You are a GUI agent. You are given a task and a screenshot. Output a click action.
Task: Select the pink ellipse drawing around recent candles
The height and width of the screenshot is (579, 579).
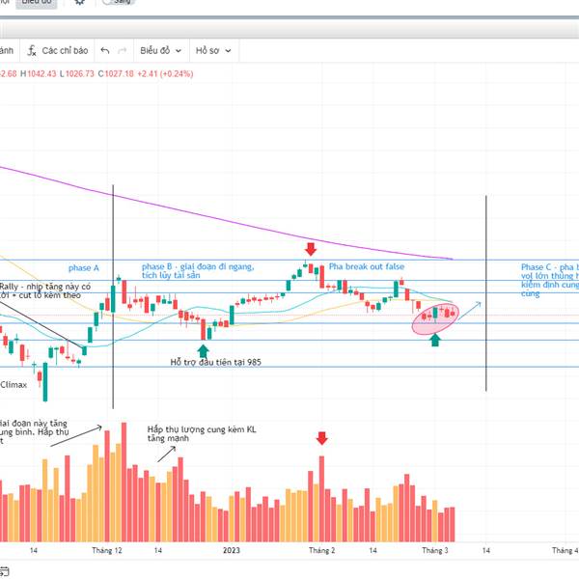tap(435, 319)
